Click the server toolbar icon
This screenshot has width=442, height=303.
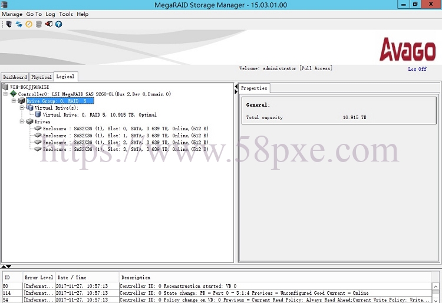coord(9,24)
